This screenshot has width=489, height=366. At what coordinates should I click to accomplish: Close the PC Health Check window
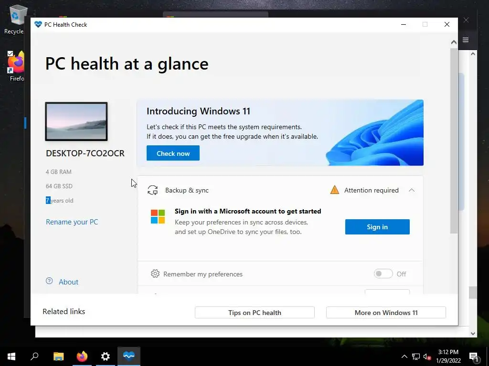coord(447,25)
